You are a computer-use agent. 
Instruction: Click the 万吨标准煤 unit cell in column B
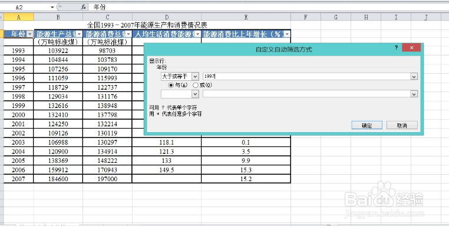[x=58, y=42]
